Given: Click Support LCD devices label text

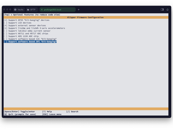Looking at the screenshot, I should click(20, 23).
